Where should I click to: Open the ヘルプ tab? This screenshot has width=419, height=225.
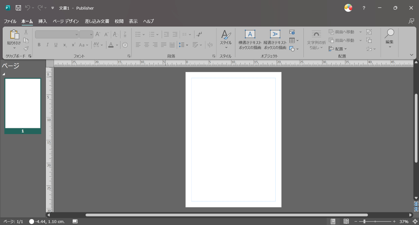click(149, 21)
